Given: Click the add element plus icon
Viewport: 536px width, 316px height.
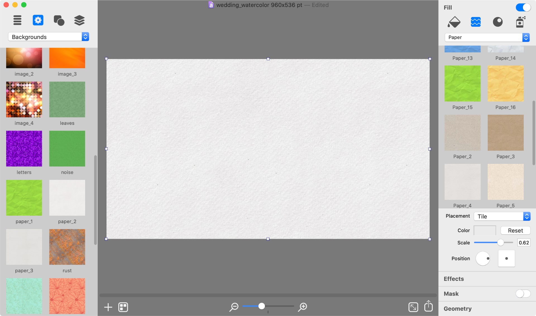Looking at the screenshot, I should click(108, 307).
